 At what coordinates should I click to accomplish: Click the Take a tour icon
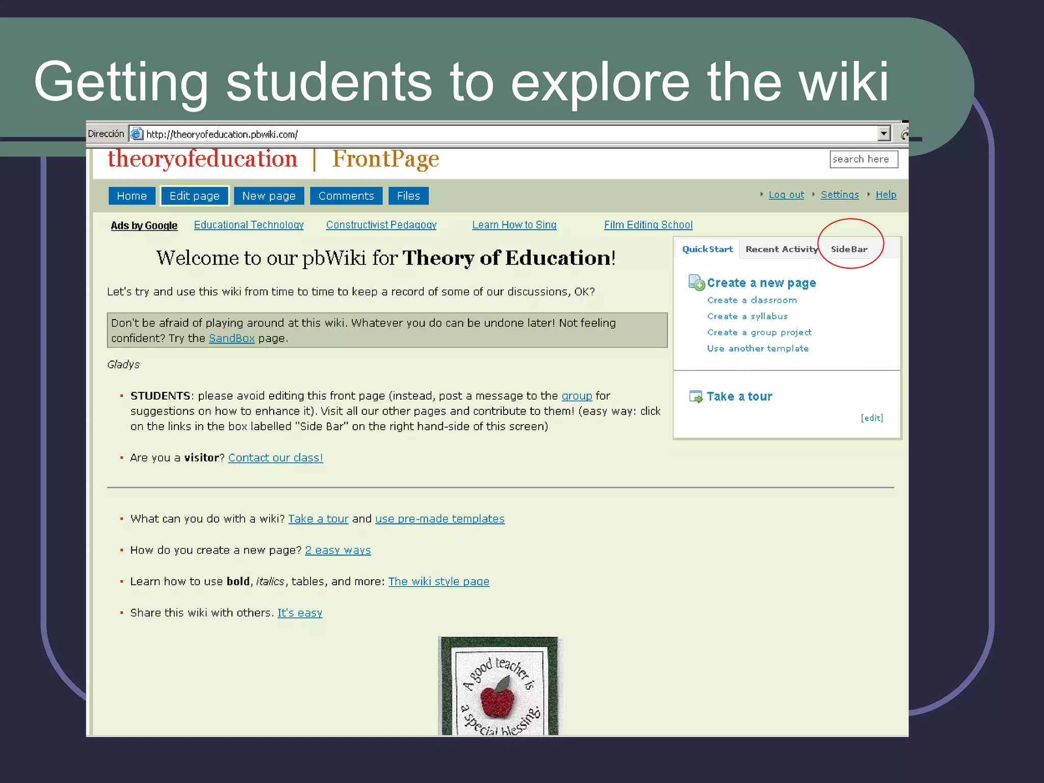tap(696, 397)
